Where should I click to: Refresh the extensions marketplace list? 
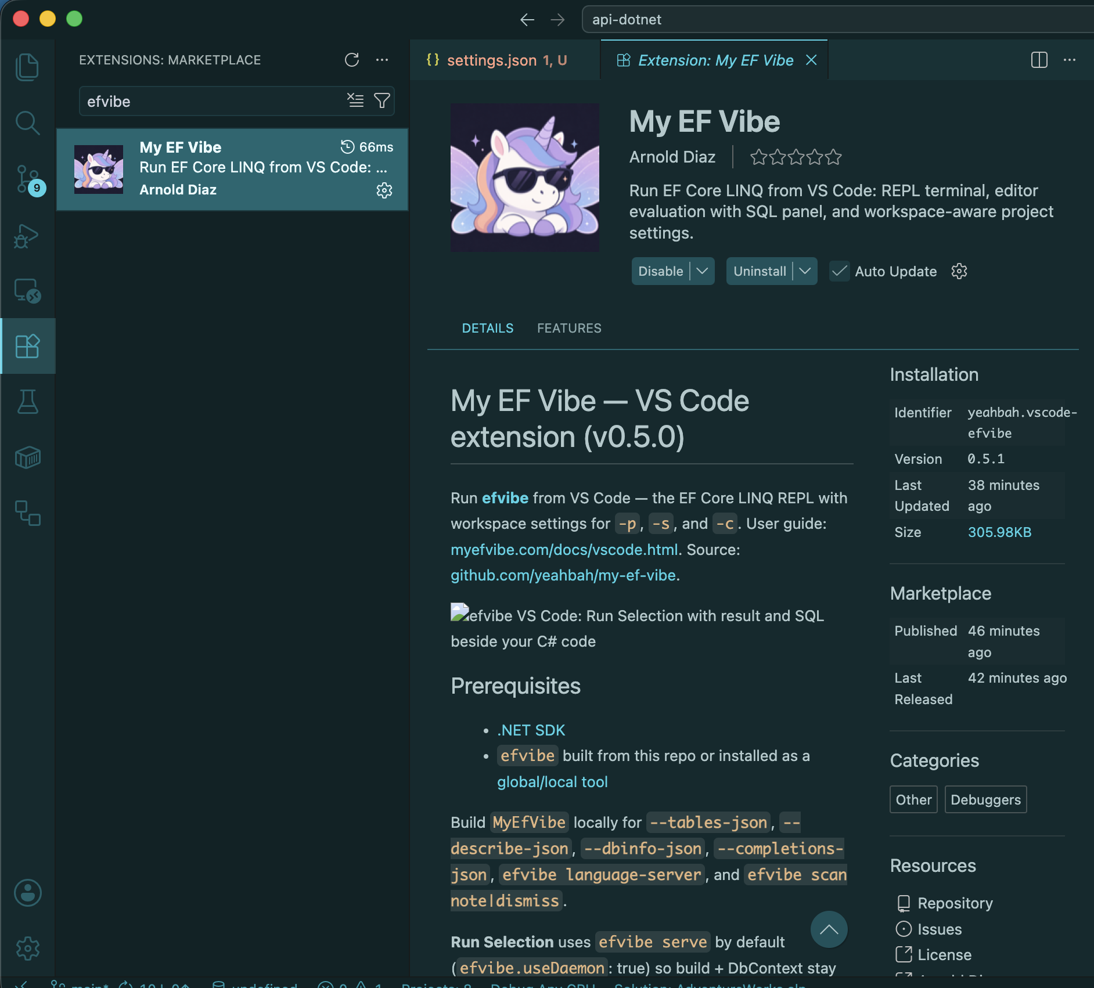point(352,60)
